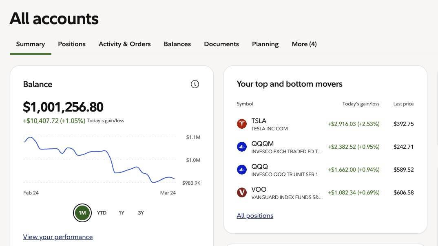Switch chart range to 1Y

click(x=121, y=213)
